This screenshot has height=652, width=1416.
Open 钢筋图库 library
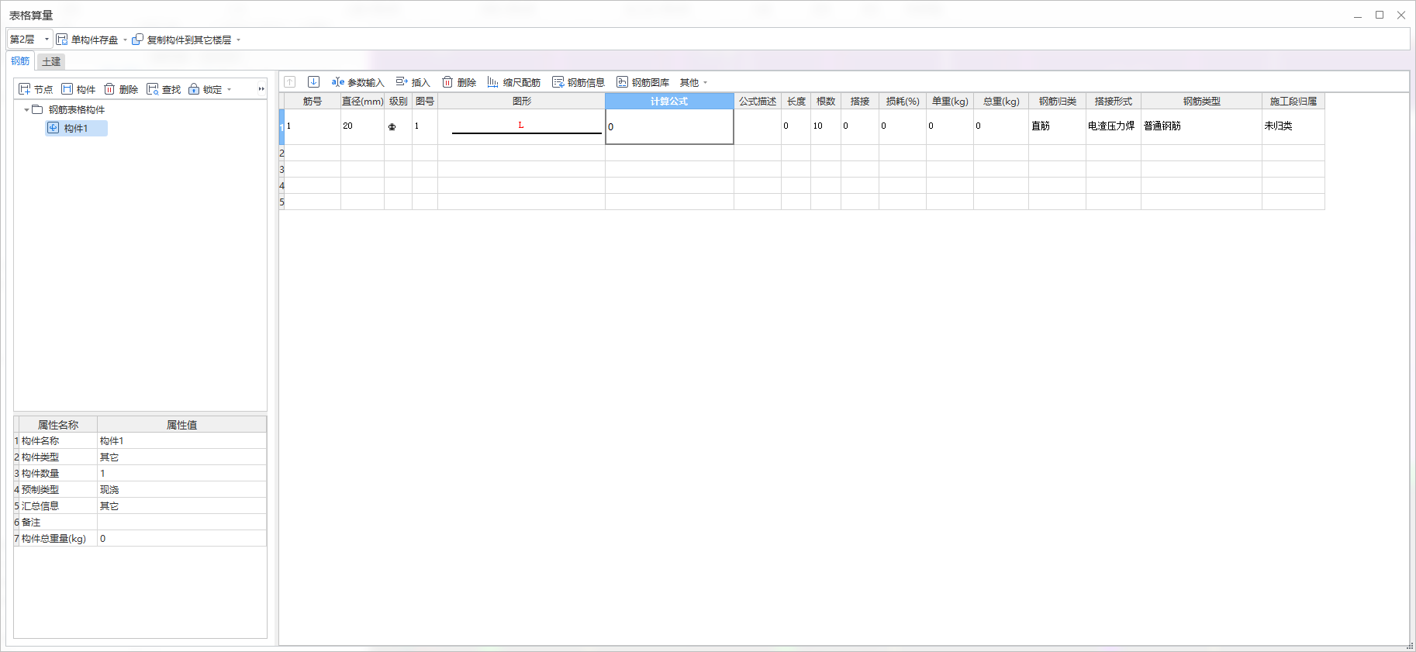click(643, 82)
